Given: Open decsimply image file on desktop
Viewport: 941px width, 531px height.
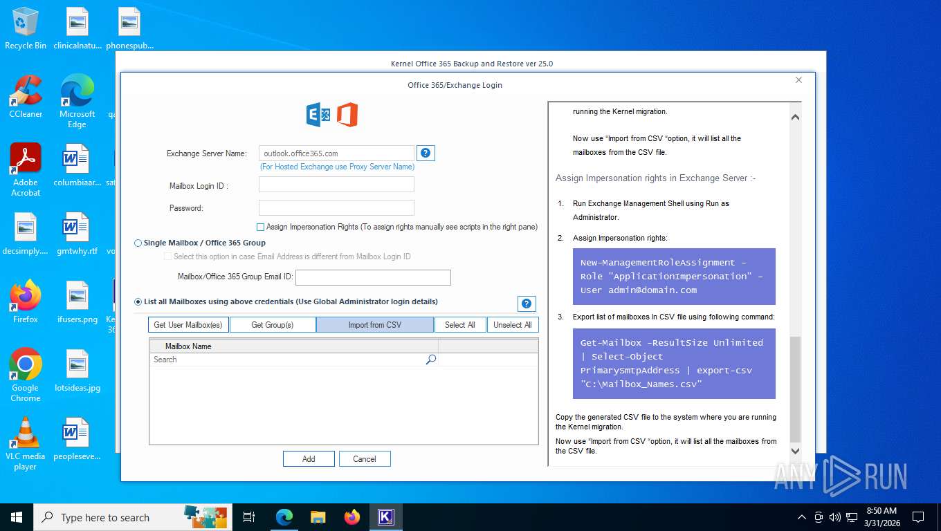Looking at the screenshot, I should point(26,234).
